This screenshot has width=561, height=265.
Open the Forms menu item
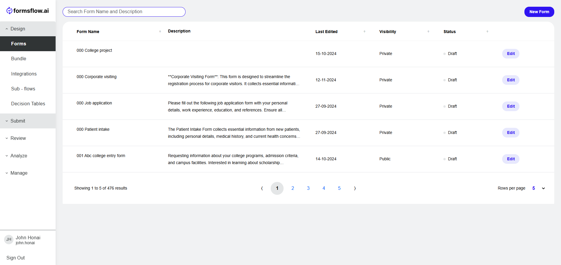click(28, 44)
